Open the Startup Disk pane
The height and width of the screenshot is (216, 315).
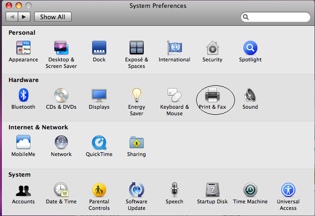coord(212,190)
